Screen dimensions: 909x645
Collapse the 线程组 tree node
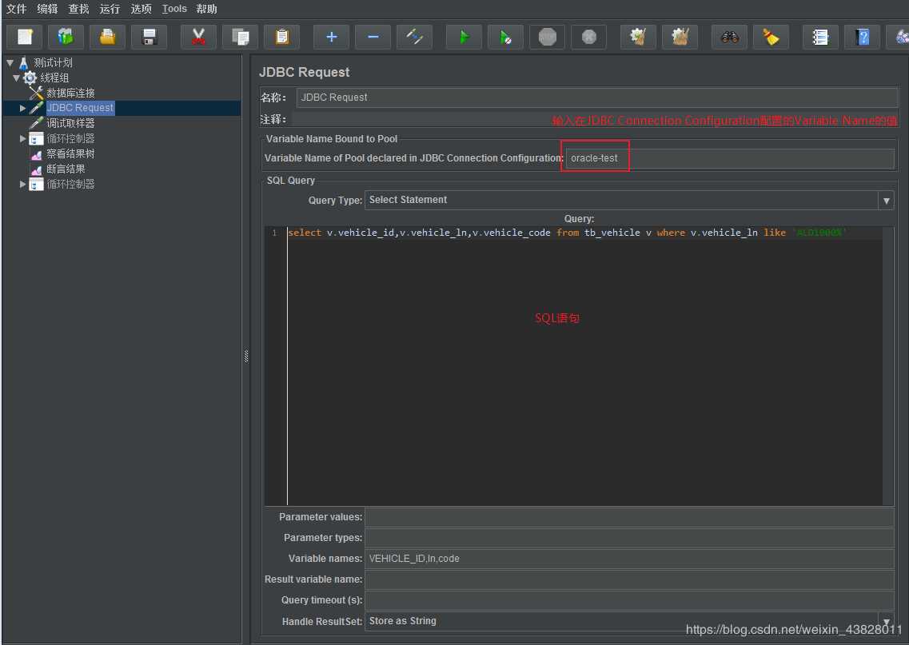[16, 78]
